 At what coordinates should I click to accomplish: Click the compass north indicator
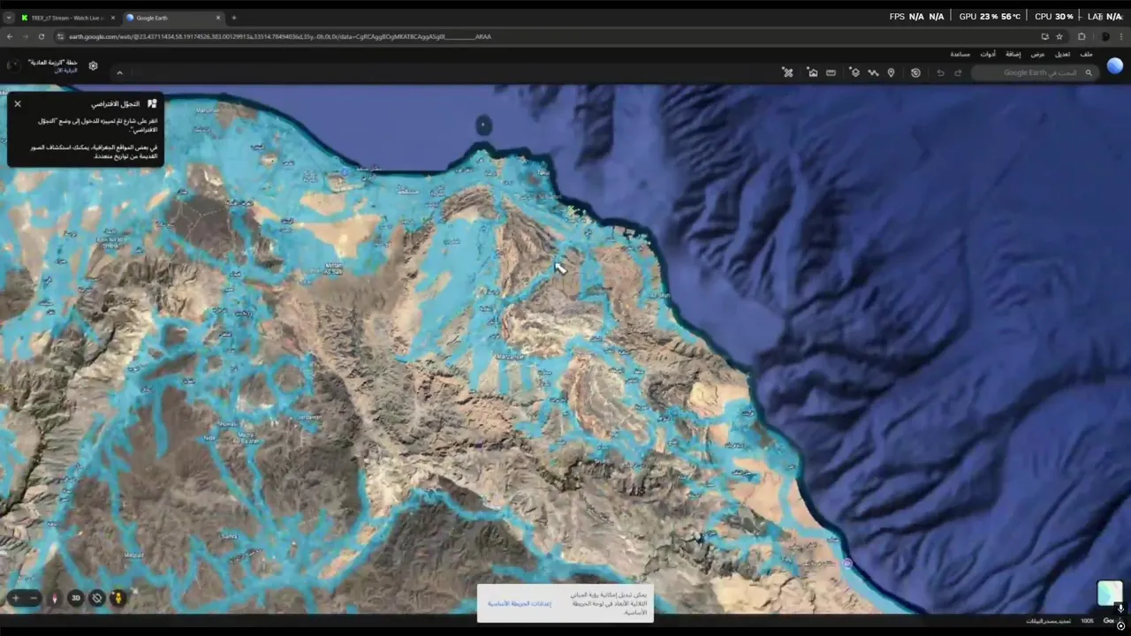coord(54,598)
